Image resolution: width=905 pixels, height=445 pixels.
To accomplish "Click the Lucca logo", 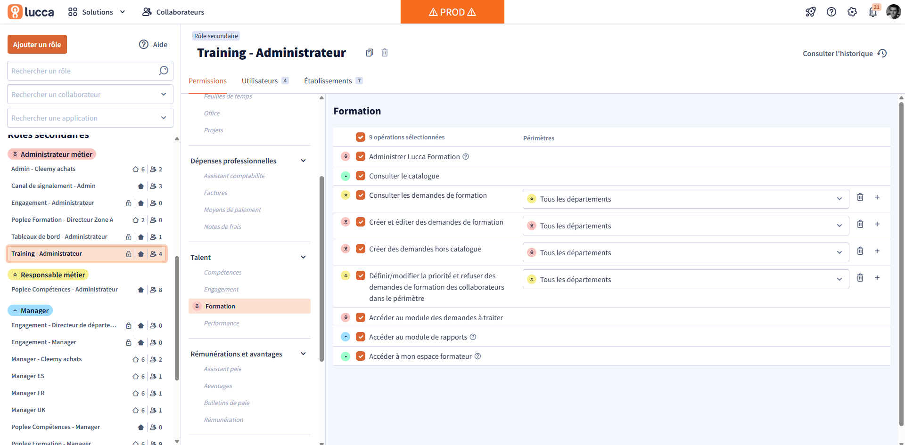I will 31,12.
